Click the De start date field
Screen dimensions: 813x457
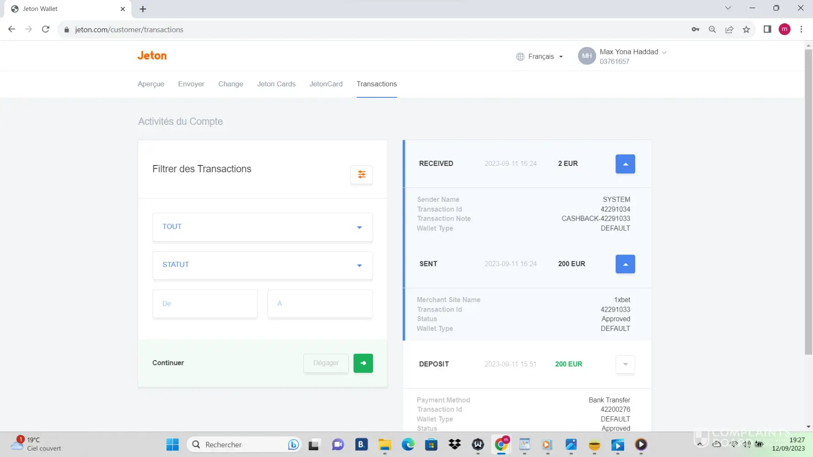[x=205, y=303]
